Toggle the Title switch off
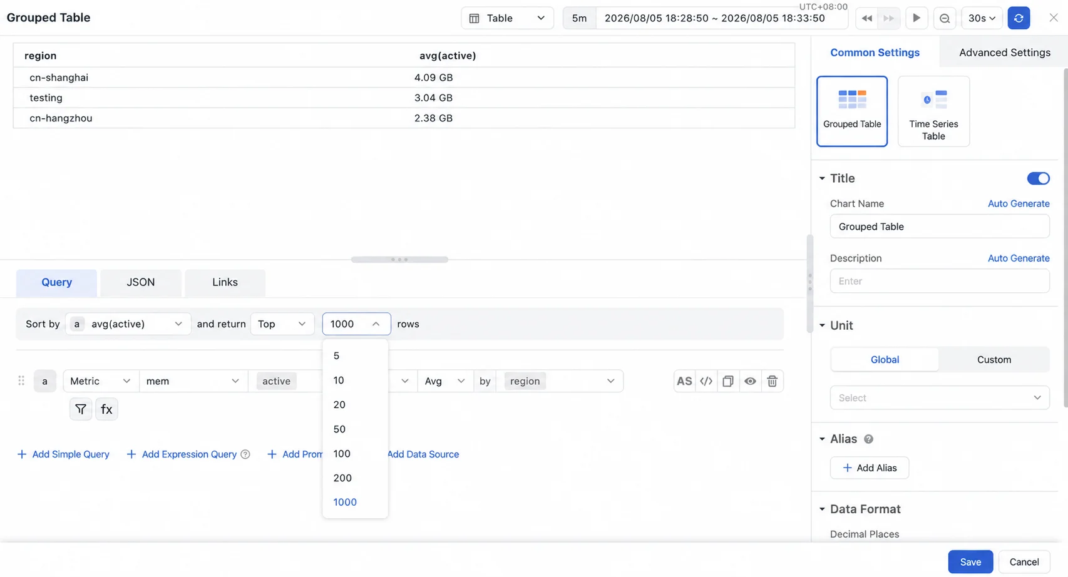The image size is (1068, 577). (1038, 178)
